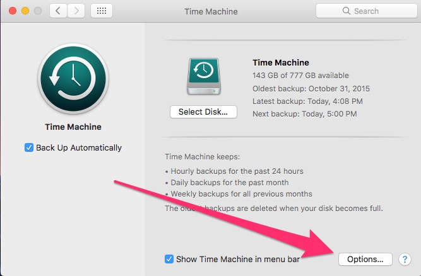Screen dimensions: 421x276
Task: Open help with the question mark button
Action: coord(405,259)
